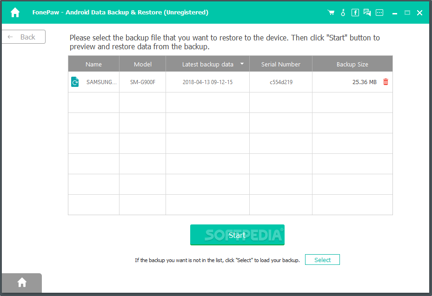Delete the SAMSUNG backup with trash icon
Screen dimensions: 432x296
385,82
